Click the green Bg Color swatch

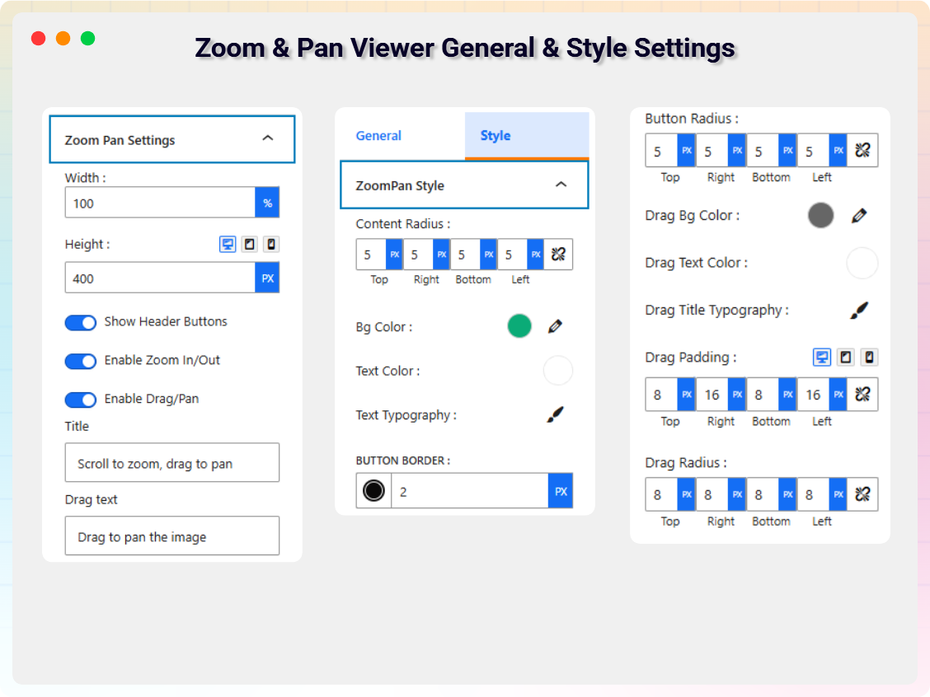click(x=519, y=327)
